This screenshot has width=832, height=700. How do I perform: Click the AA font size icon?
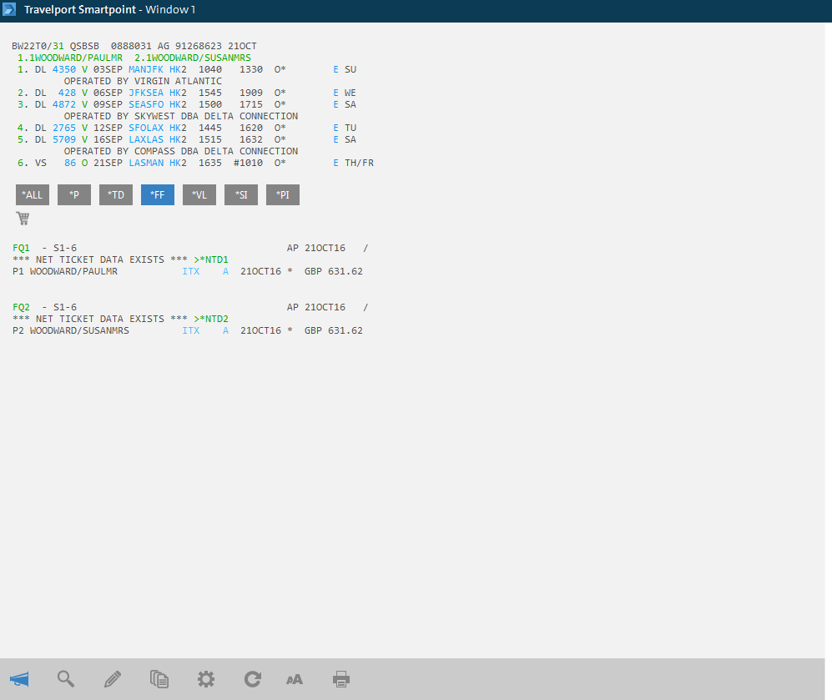pyautogui.click(x=295, y=680)
